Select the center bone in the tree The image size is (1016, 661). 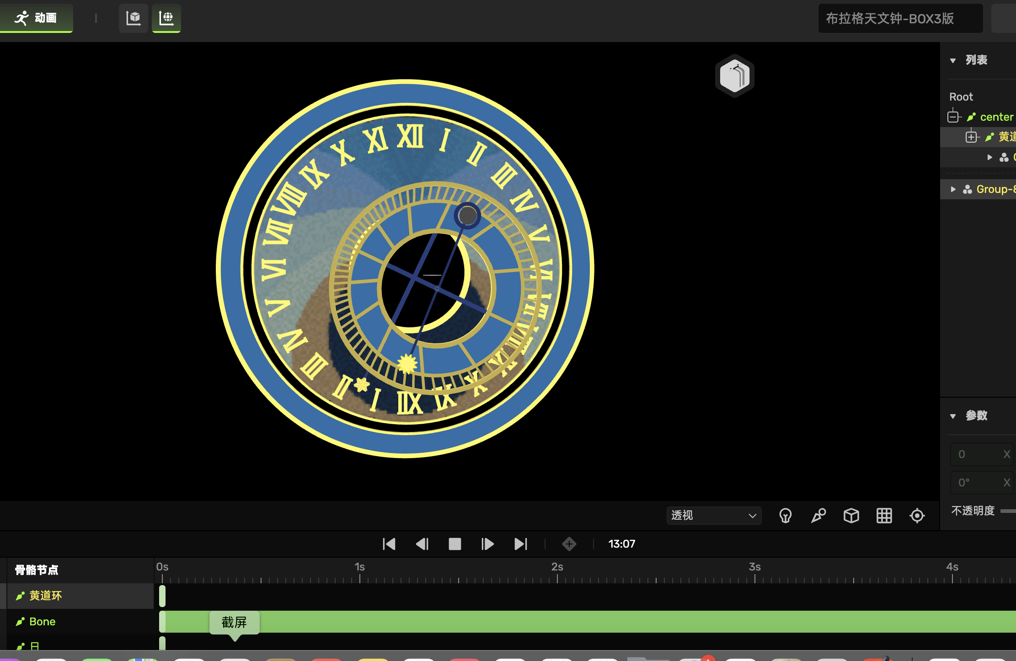click(x=997, y=117)
